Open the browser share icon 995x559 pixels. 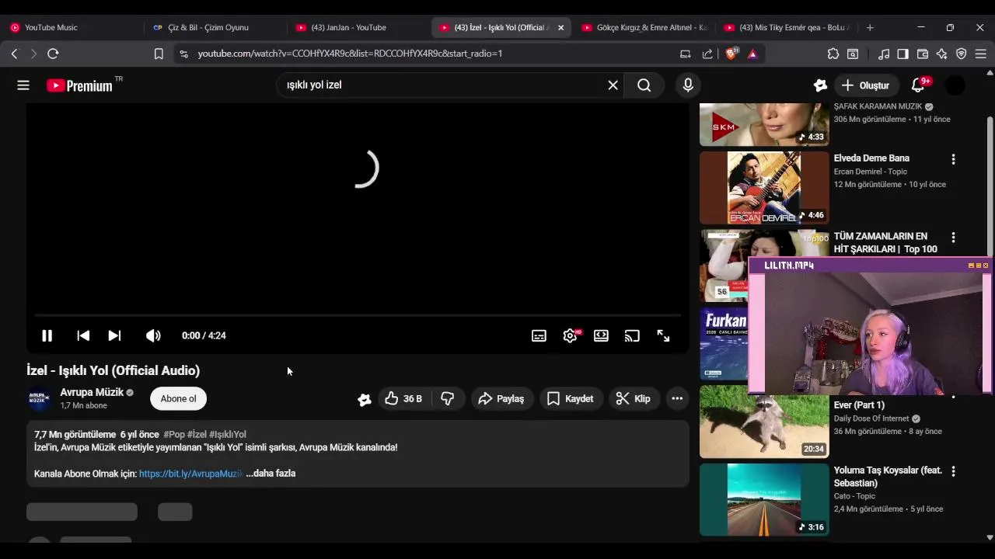point(707,54)
